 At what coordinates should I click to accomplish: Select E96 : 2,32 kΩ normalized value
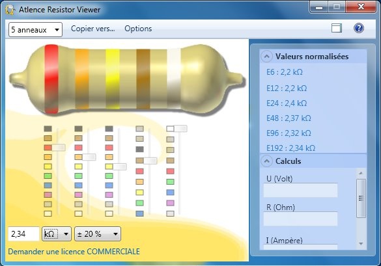point(289,133)
